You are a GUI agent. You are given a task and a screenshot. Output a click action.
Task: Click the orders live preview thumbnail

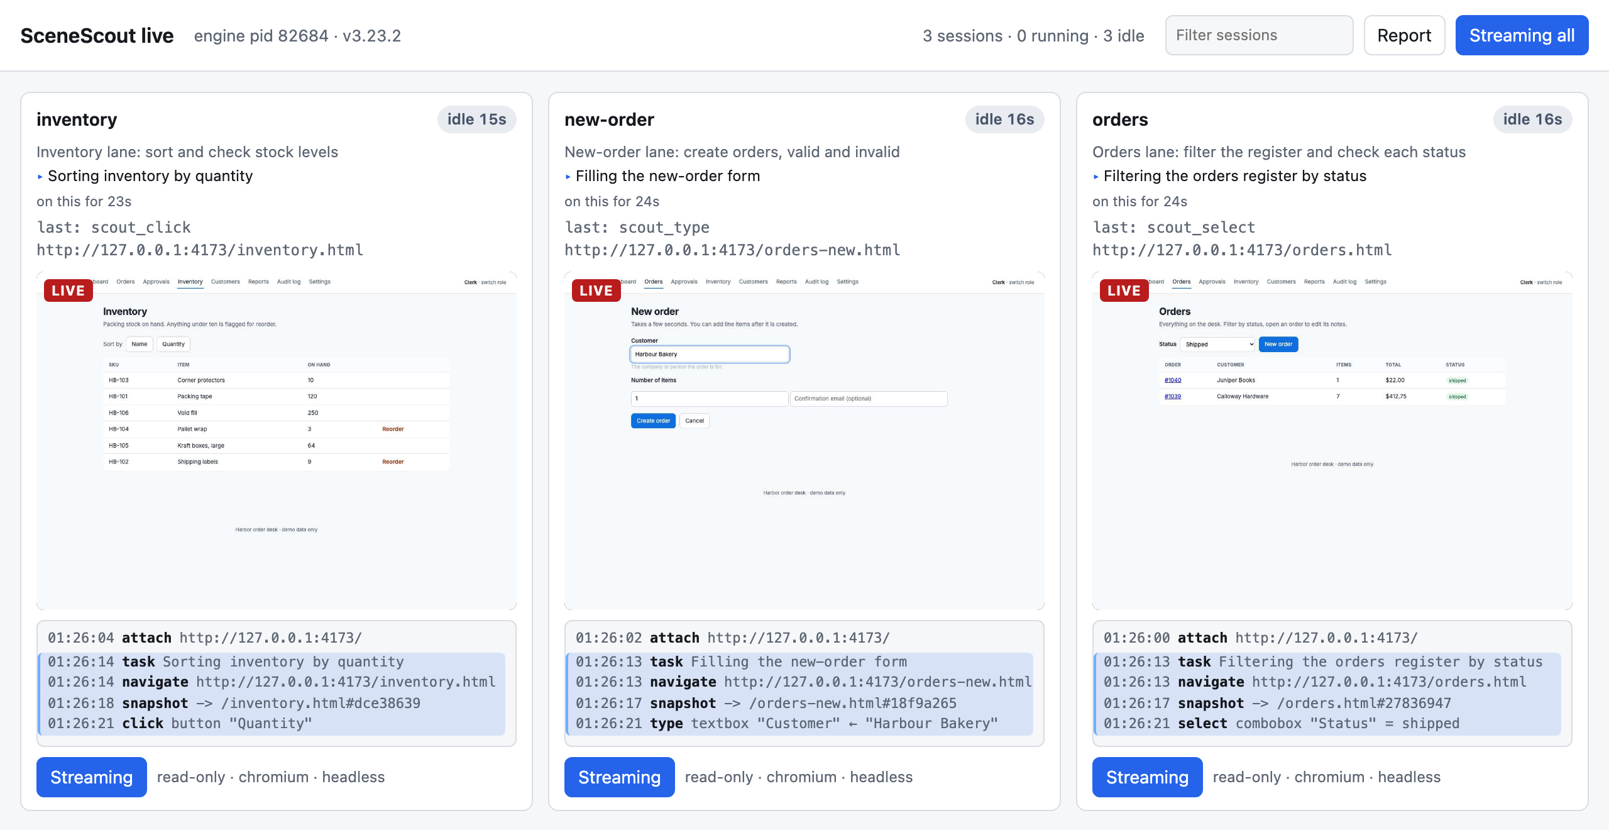tap(1332, 440)
